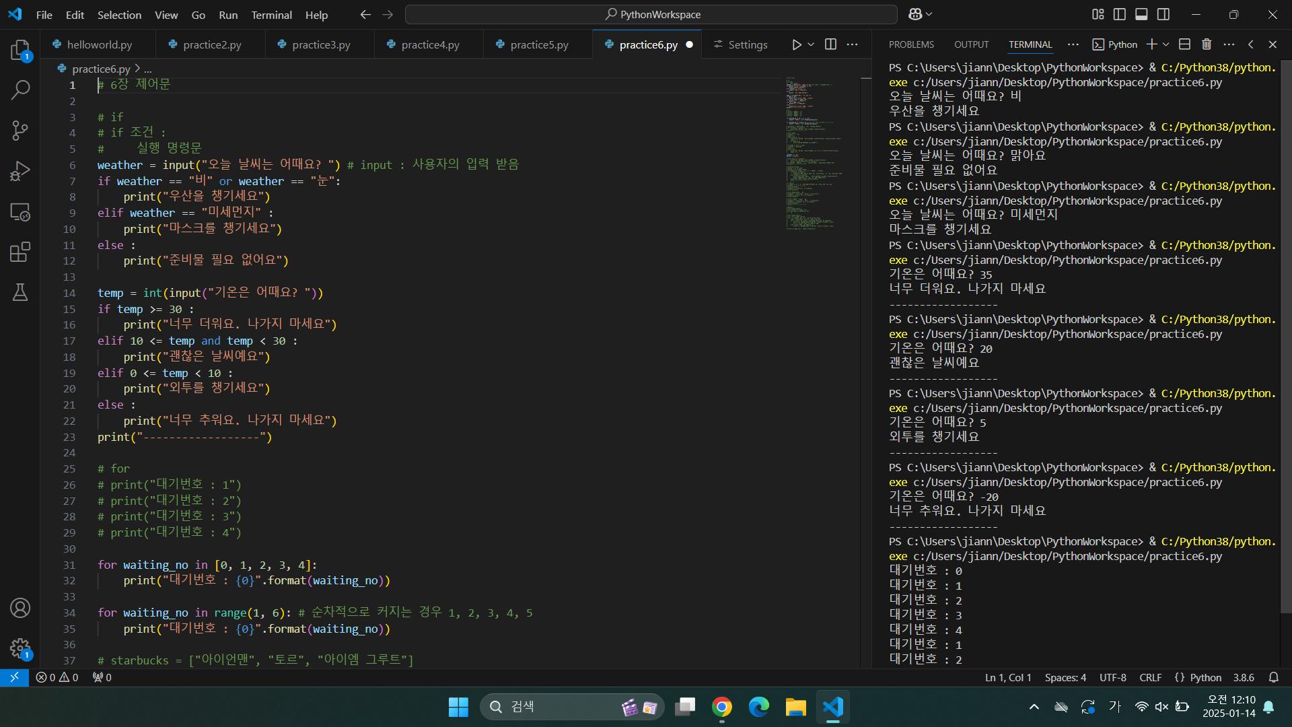Open the Testing flask icon view
1292x727 pixels.
click(x=20, y=292)
